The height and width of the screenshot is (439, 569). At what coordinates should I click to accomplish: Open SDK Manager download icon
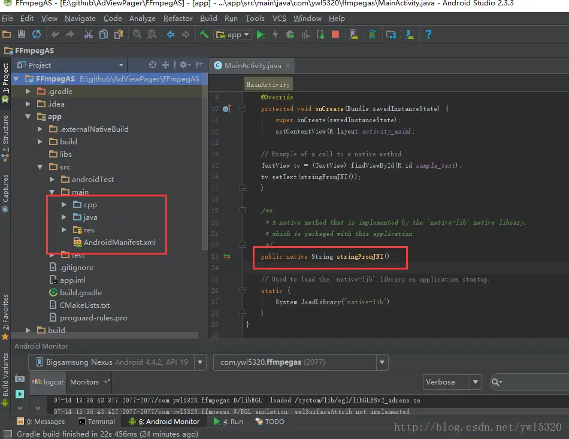[410, 35]
